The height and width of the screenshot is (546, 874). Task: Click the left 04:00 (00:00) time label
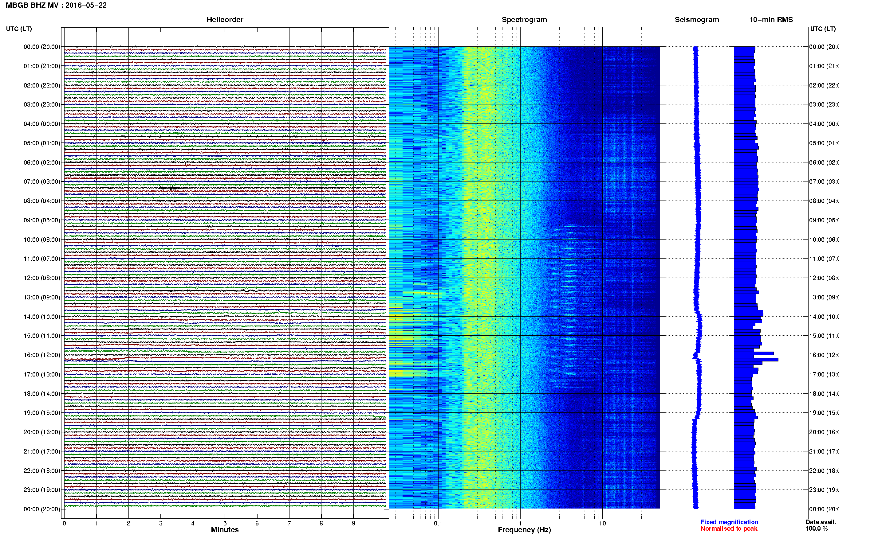click(x=42, y=124)
